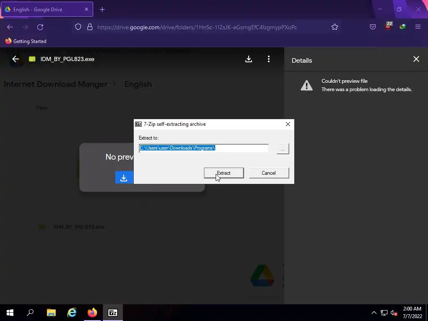Click Extract in the 7-Zip dialog
This screenshot has width=428, height=321.
[x=224, y=173]
